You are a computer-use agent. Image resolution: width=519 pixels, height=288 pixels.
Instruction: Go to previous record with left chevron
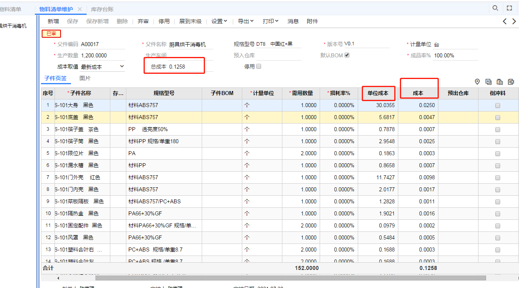click(505, 21)
